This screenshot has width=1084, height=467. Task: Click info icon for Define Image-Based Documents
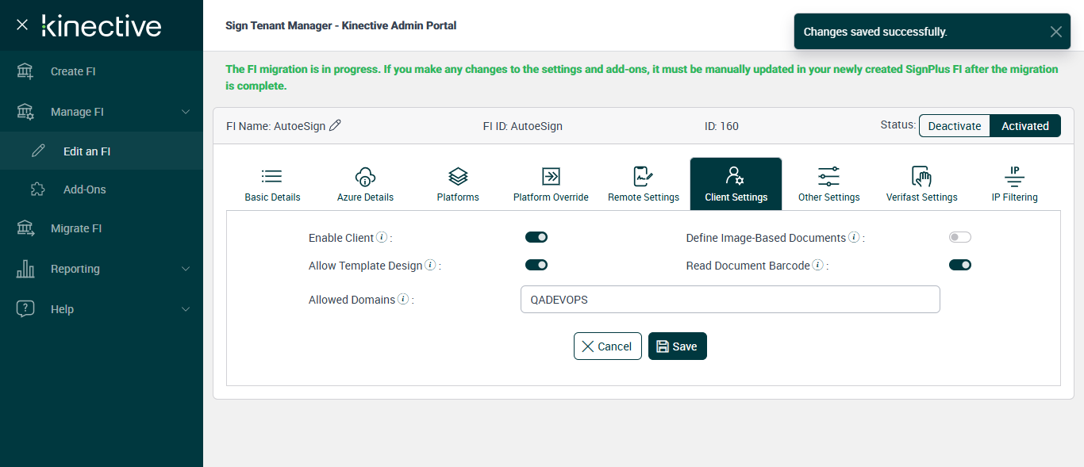(x=854, y=237)
